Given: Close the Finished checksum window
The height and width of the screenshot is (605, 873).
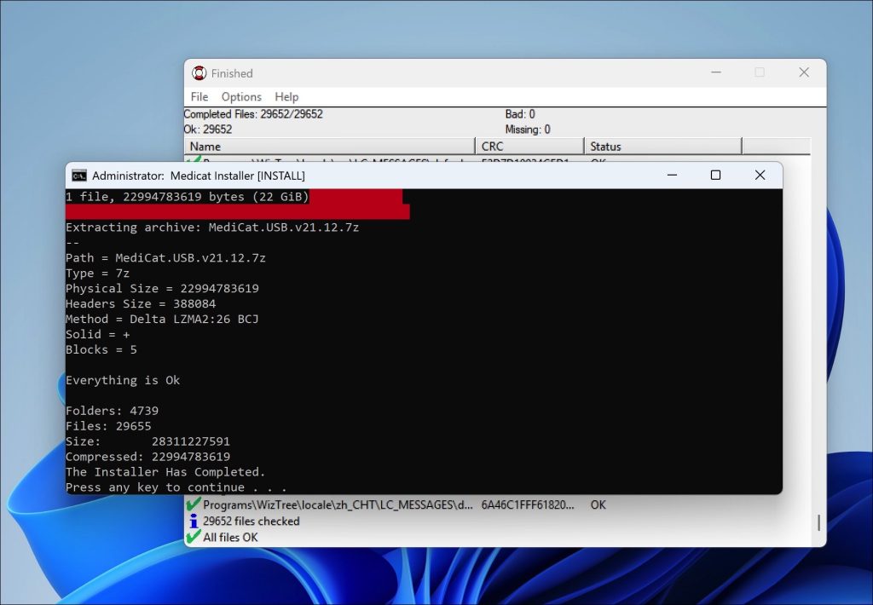Looking at the screenshot, I should (804, 73).
